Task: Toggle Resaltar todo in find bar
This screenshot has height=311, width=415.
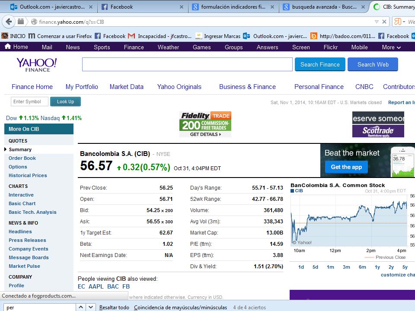Action: (x=114, y=307)
